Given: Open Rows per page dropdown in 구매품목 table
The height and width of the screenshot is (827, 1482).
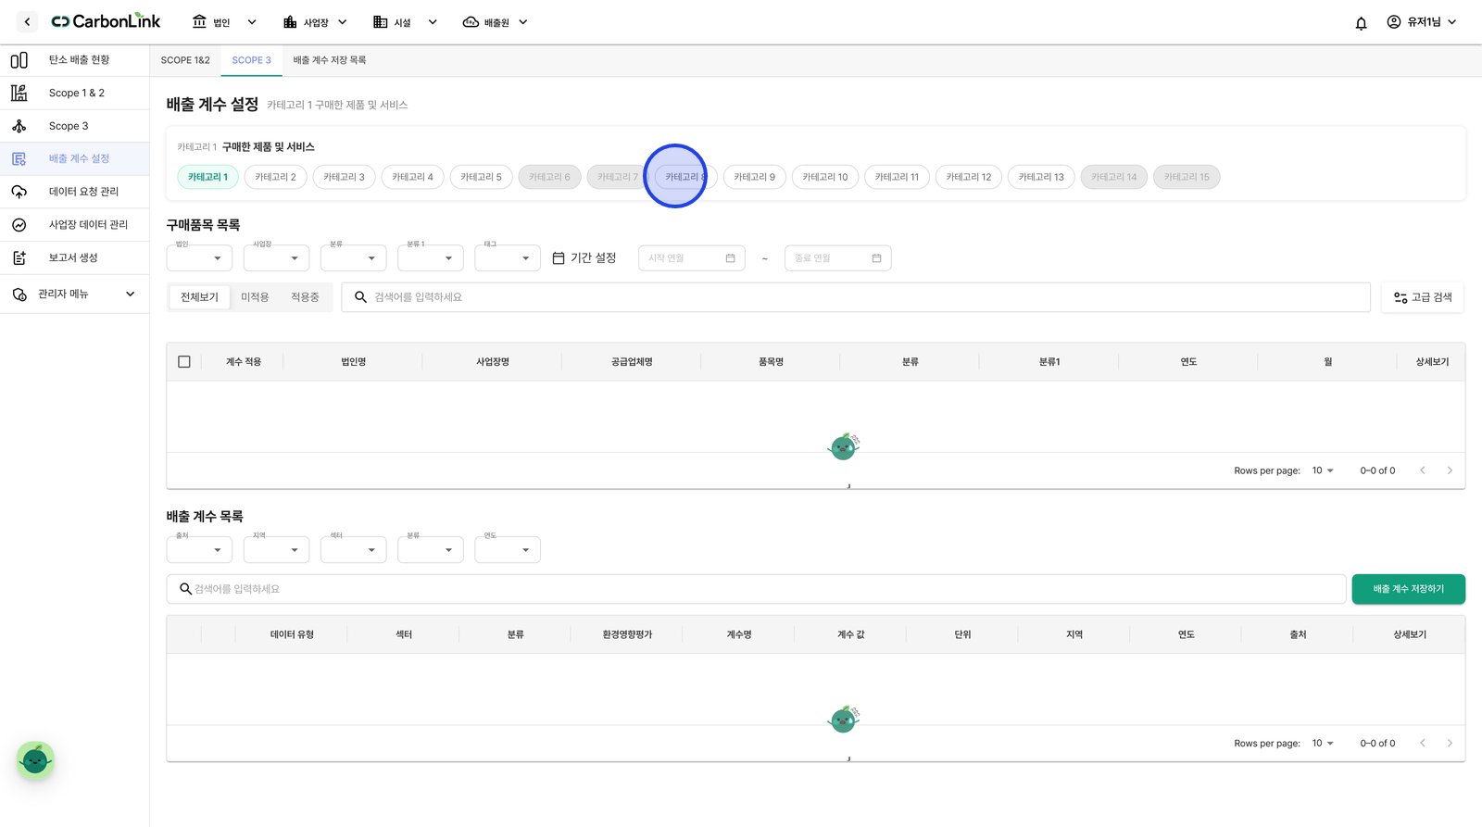Looking at the screenshot, I should click(1323, 470).
